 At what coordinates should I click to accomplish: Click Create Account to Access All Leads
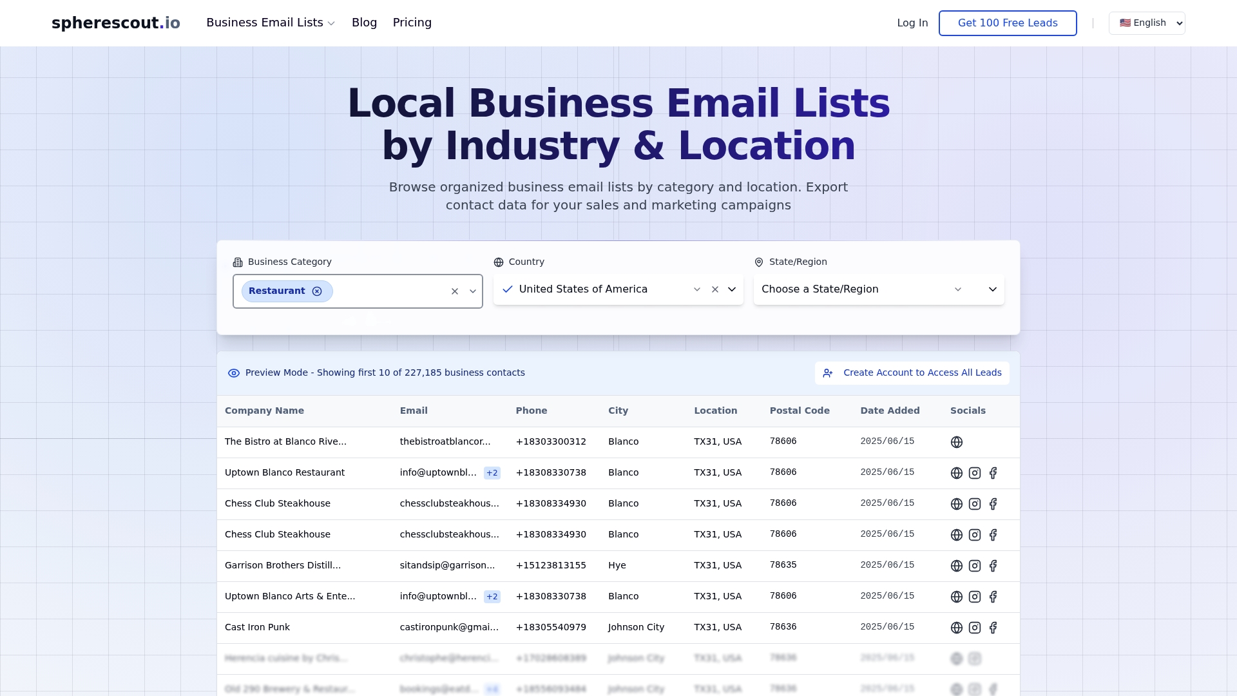click(x=912, y=373)
